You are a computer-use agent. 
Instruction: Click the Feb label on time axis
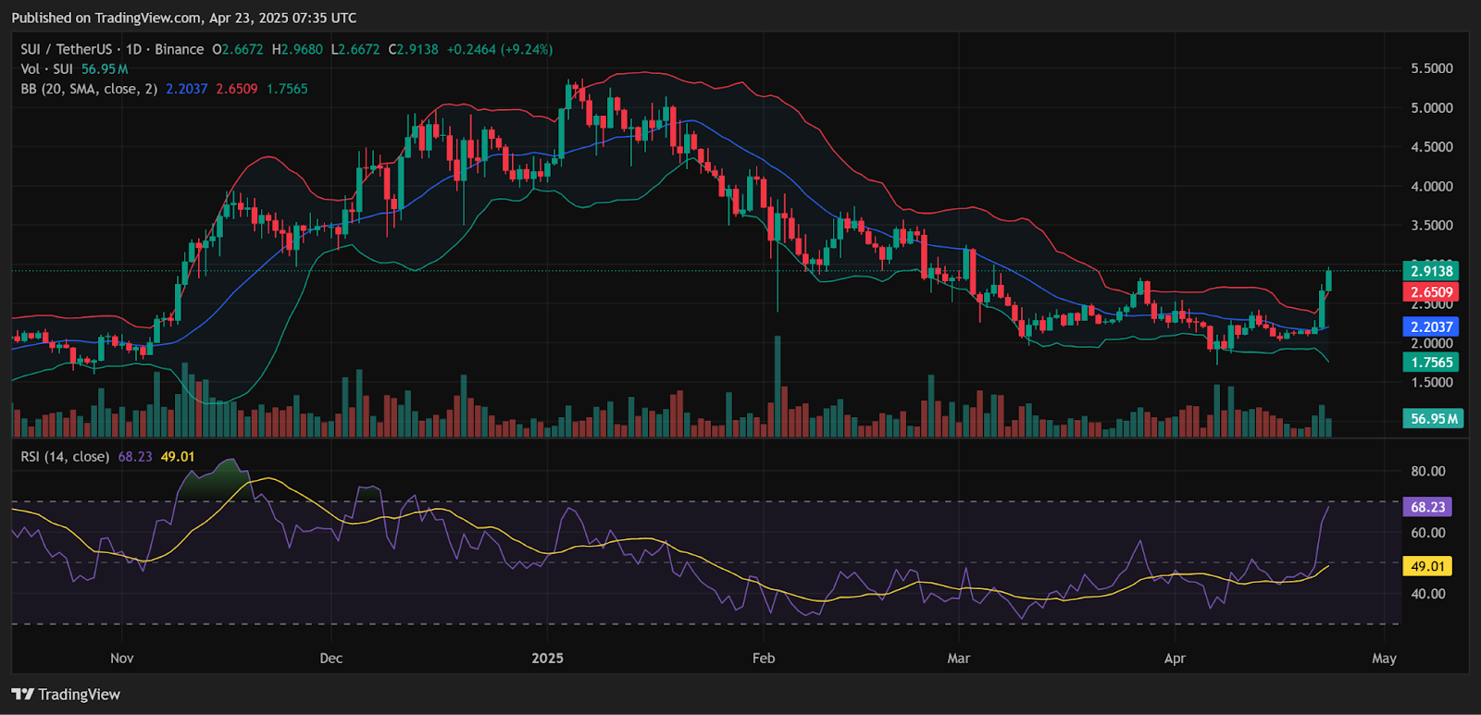(x=764, y=659)
